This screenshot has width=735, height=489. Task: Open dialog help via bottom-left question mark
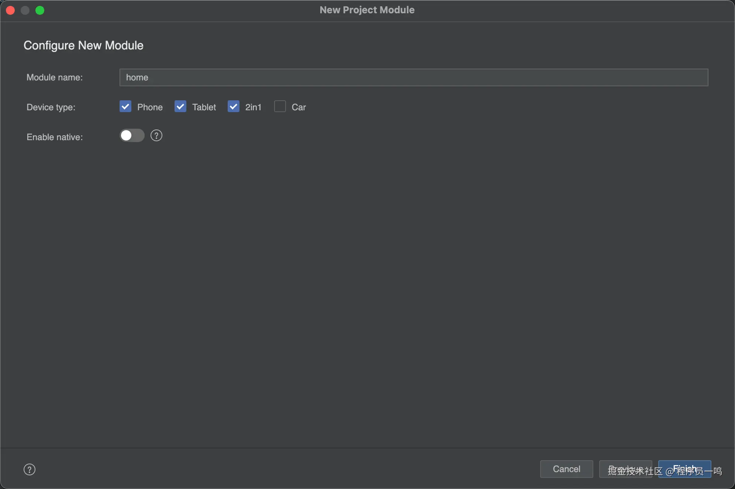tap(30, 469)
